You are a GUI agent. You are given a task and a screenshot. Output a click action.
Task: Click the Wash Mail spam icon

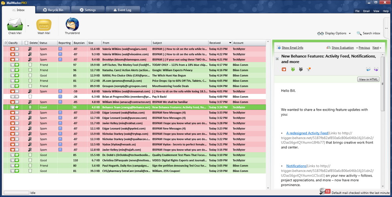[x=44, y=25]
